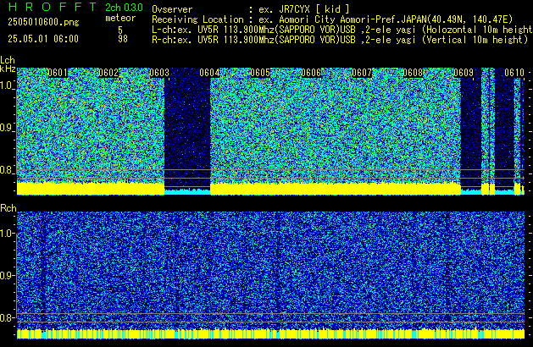
Task: Select the filename 2505010600.png
Action: (43, 22)
